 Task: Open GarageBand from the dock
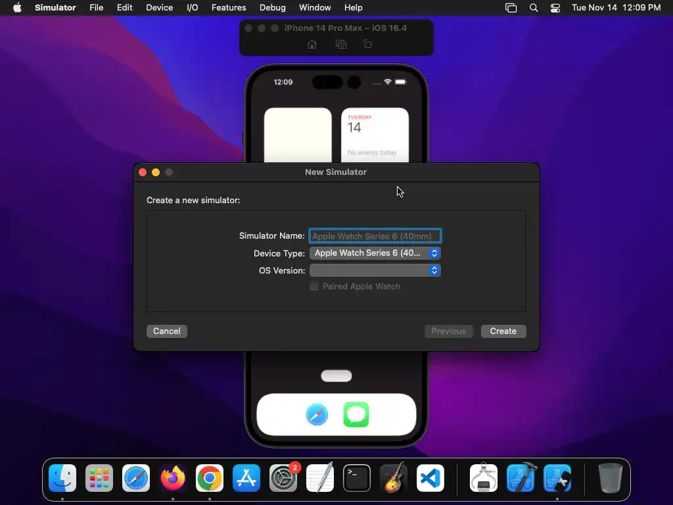(x=394, y=478)
